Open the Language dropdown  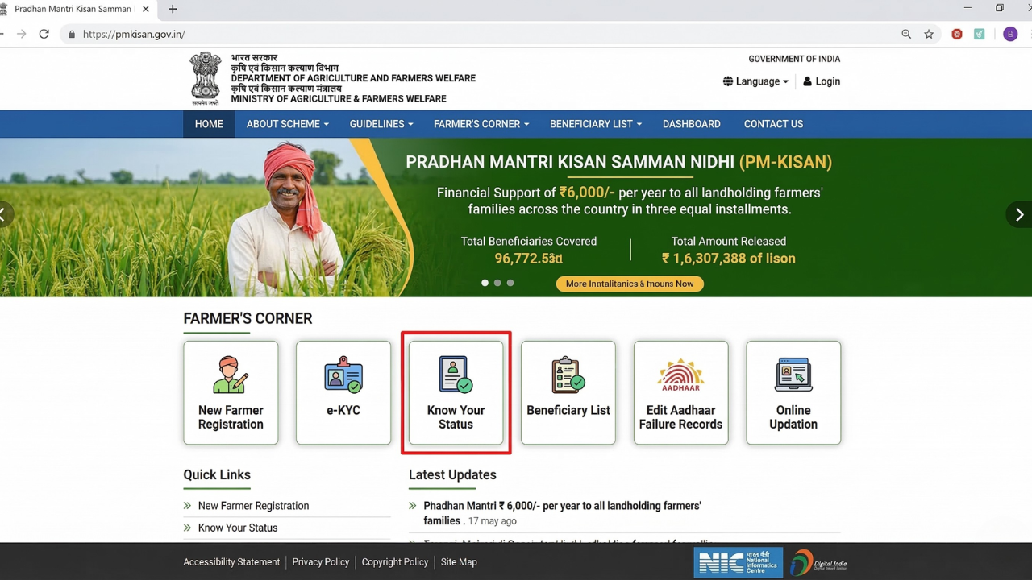[x=755, y=81]
